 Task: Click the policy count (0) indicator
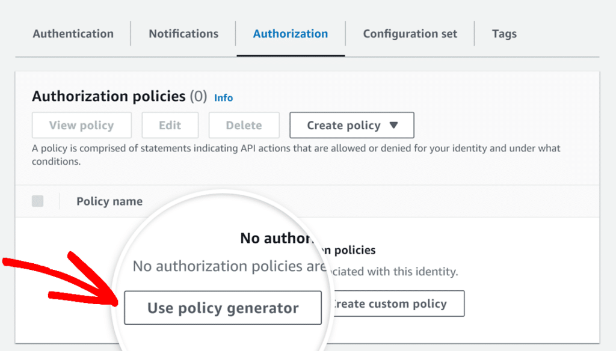(x=199, y=96)
